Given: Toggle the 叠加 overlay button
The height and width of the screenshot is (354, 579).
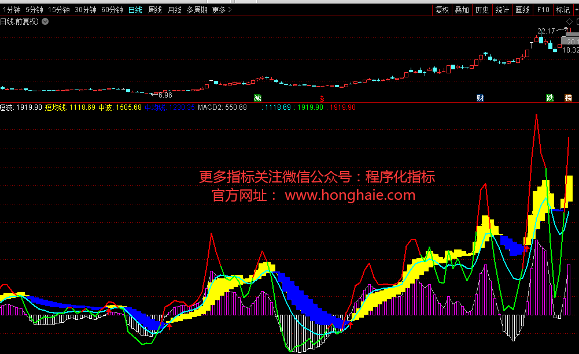Looking at the screenshot, I should point(462,10).
